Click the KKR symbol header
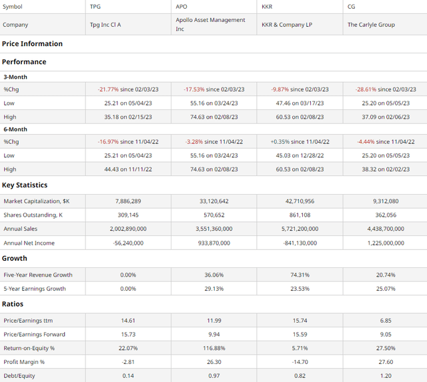 [267, 7]
